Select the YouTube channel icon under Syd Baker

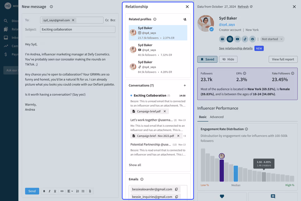[237, 39]
